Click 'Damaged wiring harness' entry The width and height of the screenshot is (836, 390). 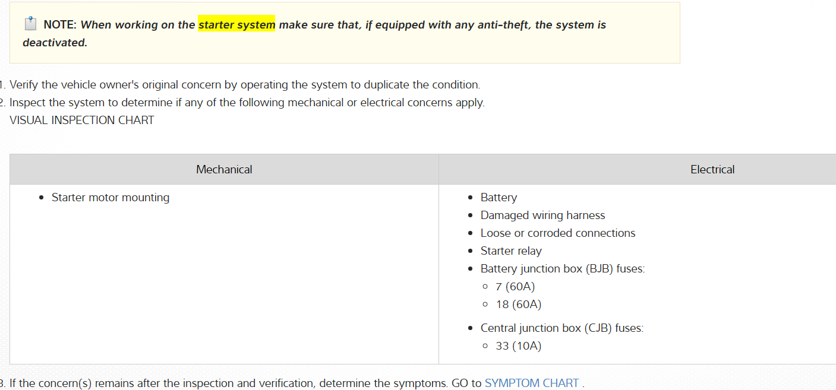coord(542,215)
